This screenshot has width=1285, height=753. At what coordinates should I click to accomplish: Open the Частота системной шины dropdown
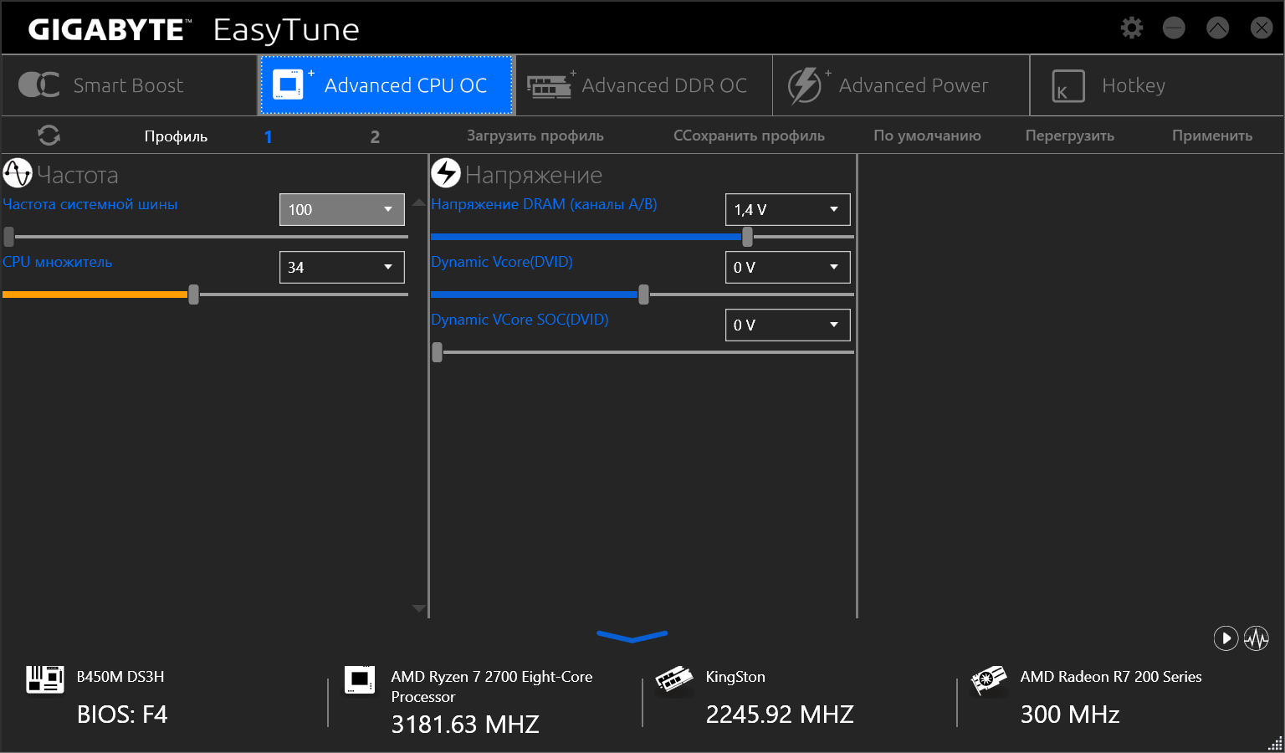click(x=341, y=209)
